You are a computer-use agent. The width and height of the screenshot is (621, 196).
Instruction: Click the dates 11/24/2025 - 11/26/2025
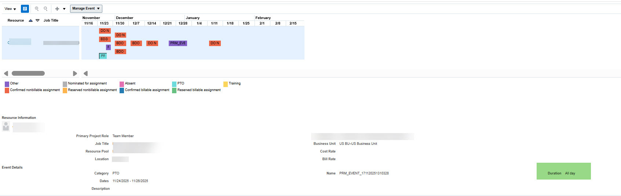[130, 181]
